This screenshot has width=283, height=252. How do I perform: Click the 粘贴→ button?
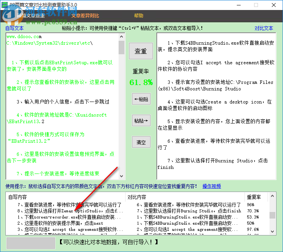click(141, 120)
